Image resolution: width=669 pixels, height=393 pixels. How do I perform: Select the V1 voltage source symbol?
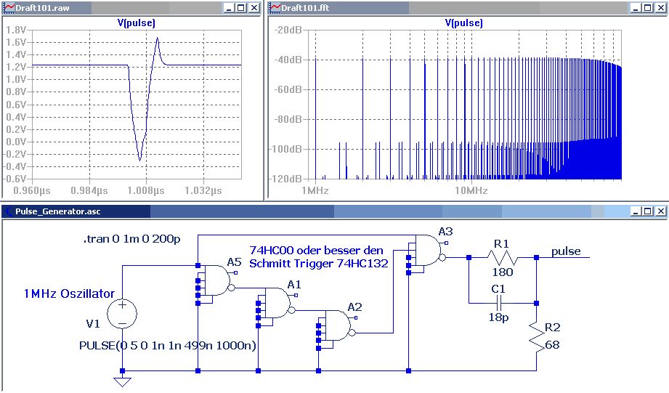[122, 313]
